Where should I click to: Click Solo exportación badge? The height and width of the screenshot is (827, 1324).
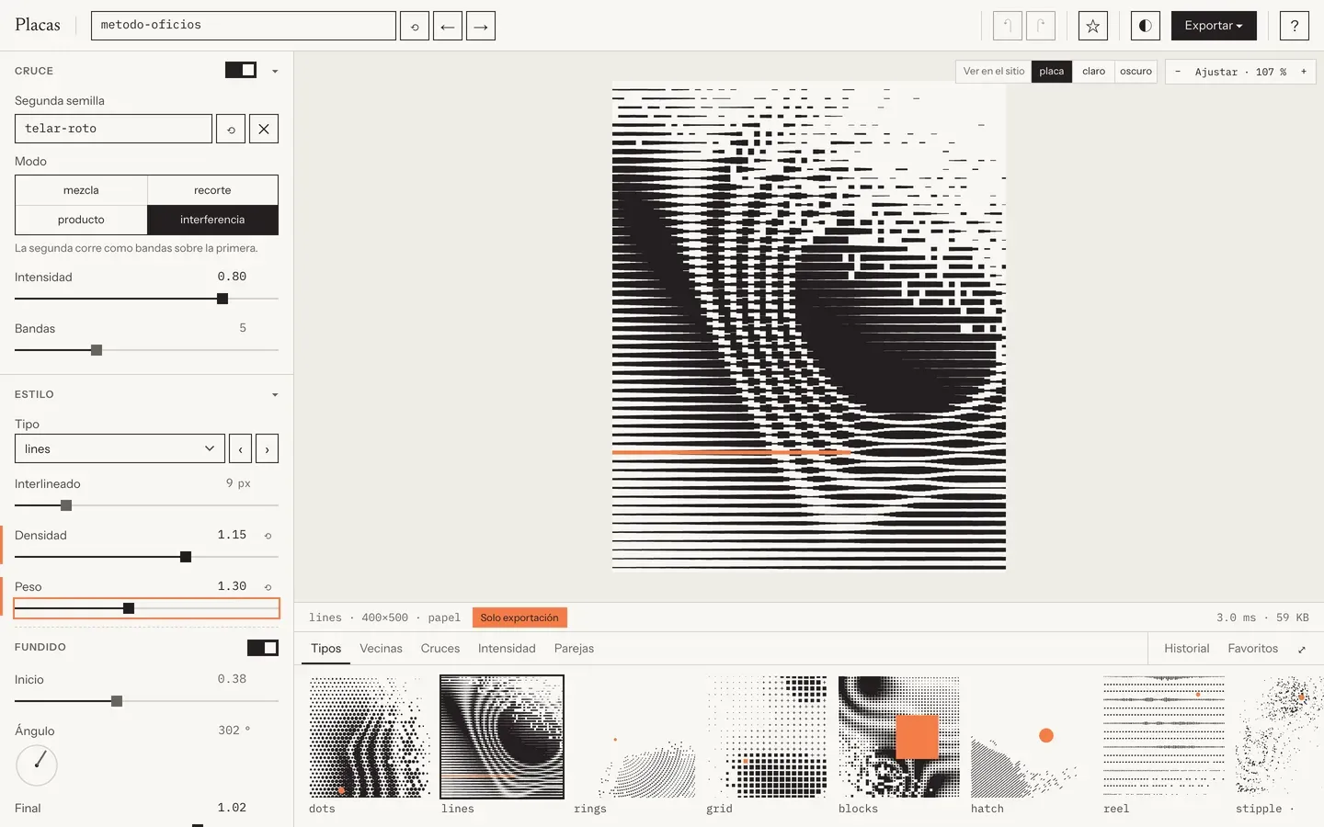pyautogui.click(x=519, y=617)
